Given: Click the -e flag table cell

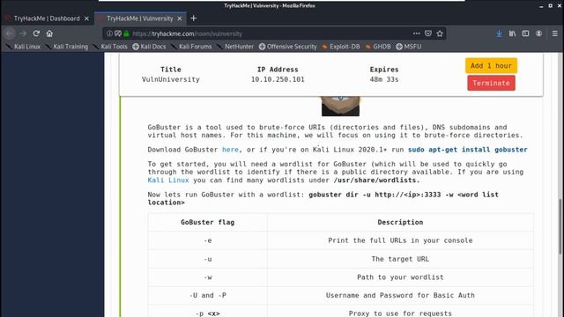Looking at the screenshot, I should click(208, 240).
